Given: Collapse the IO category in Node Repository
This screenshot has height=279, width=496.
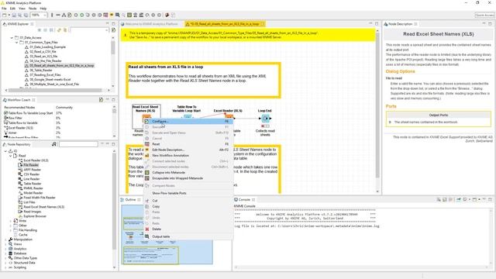Looking at the screenshot, I should 5,151.
